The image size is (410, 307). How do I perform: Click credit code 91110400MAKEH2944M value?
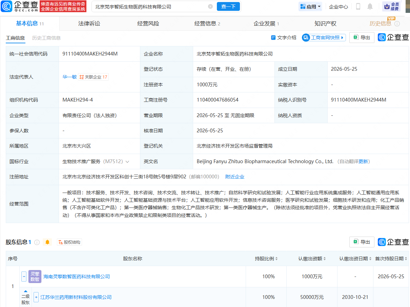click(90, 54)
